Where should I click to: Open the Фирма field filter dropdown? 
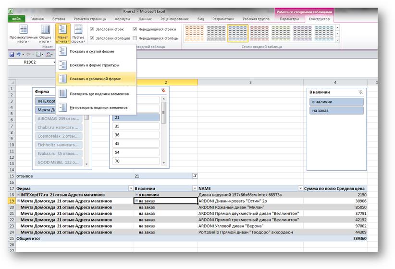(131, 188)
